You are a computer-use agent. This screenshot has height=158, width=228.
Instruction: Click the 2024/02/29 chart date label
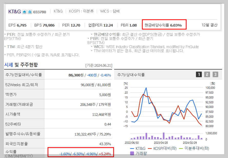(190, 143)
